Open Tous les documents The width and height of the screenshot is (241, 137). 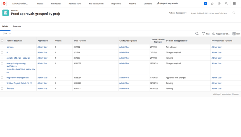(x=96, y=4)
